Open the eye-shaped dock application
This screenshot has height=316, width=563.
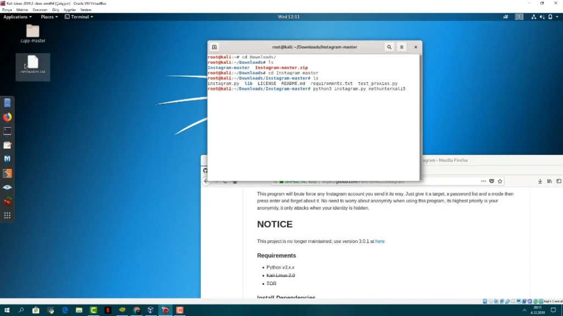[7, 188]
